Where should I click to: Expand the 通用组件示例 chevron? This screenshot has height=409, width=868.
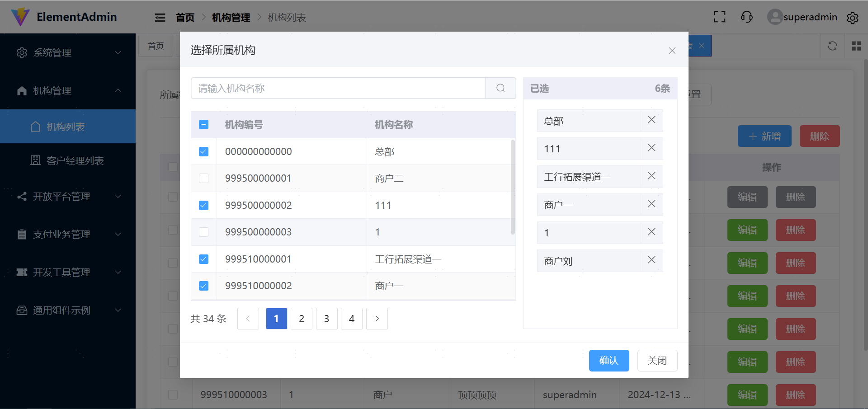[x=118, y=310]
